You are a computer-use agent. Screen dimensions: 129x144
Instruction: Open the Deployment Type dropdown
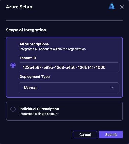[69, 88]
